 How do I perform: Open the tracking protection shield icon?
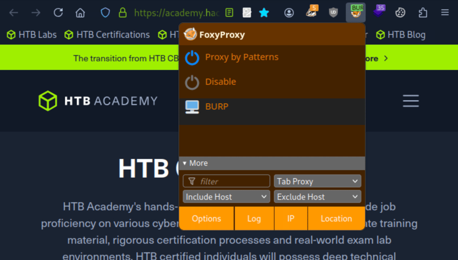point(105,13)
